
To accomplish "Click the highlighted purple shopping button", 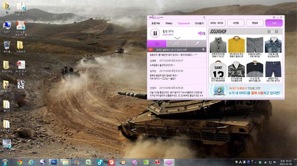I will coord(274,23).
